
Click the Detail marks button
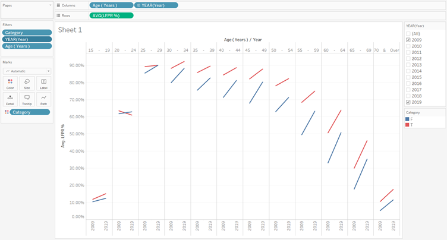(x=10, y=99)
